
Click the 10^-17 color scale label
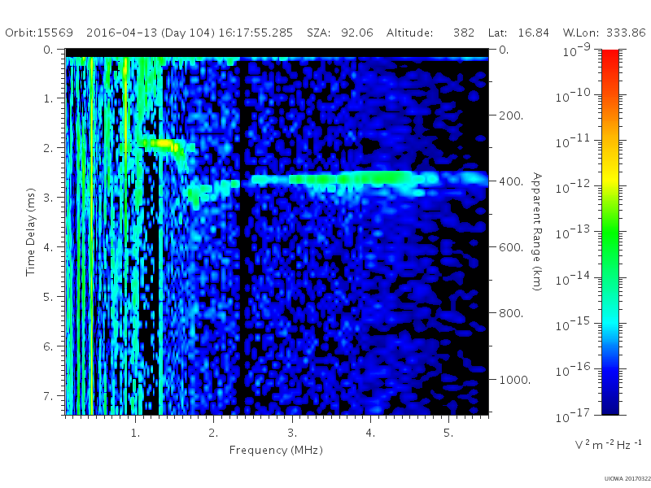(573, 415)
